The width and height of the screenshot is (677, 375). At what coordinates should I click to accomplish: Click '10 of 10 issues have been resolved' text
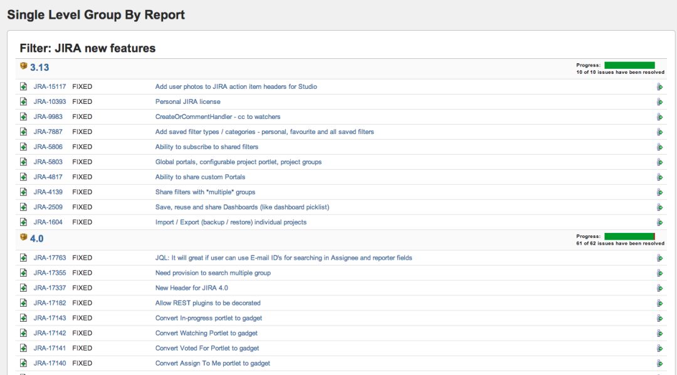[621, 73]
